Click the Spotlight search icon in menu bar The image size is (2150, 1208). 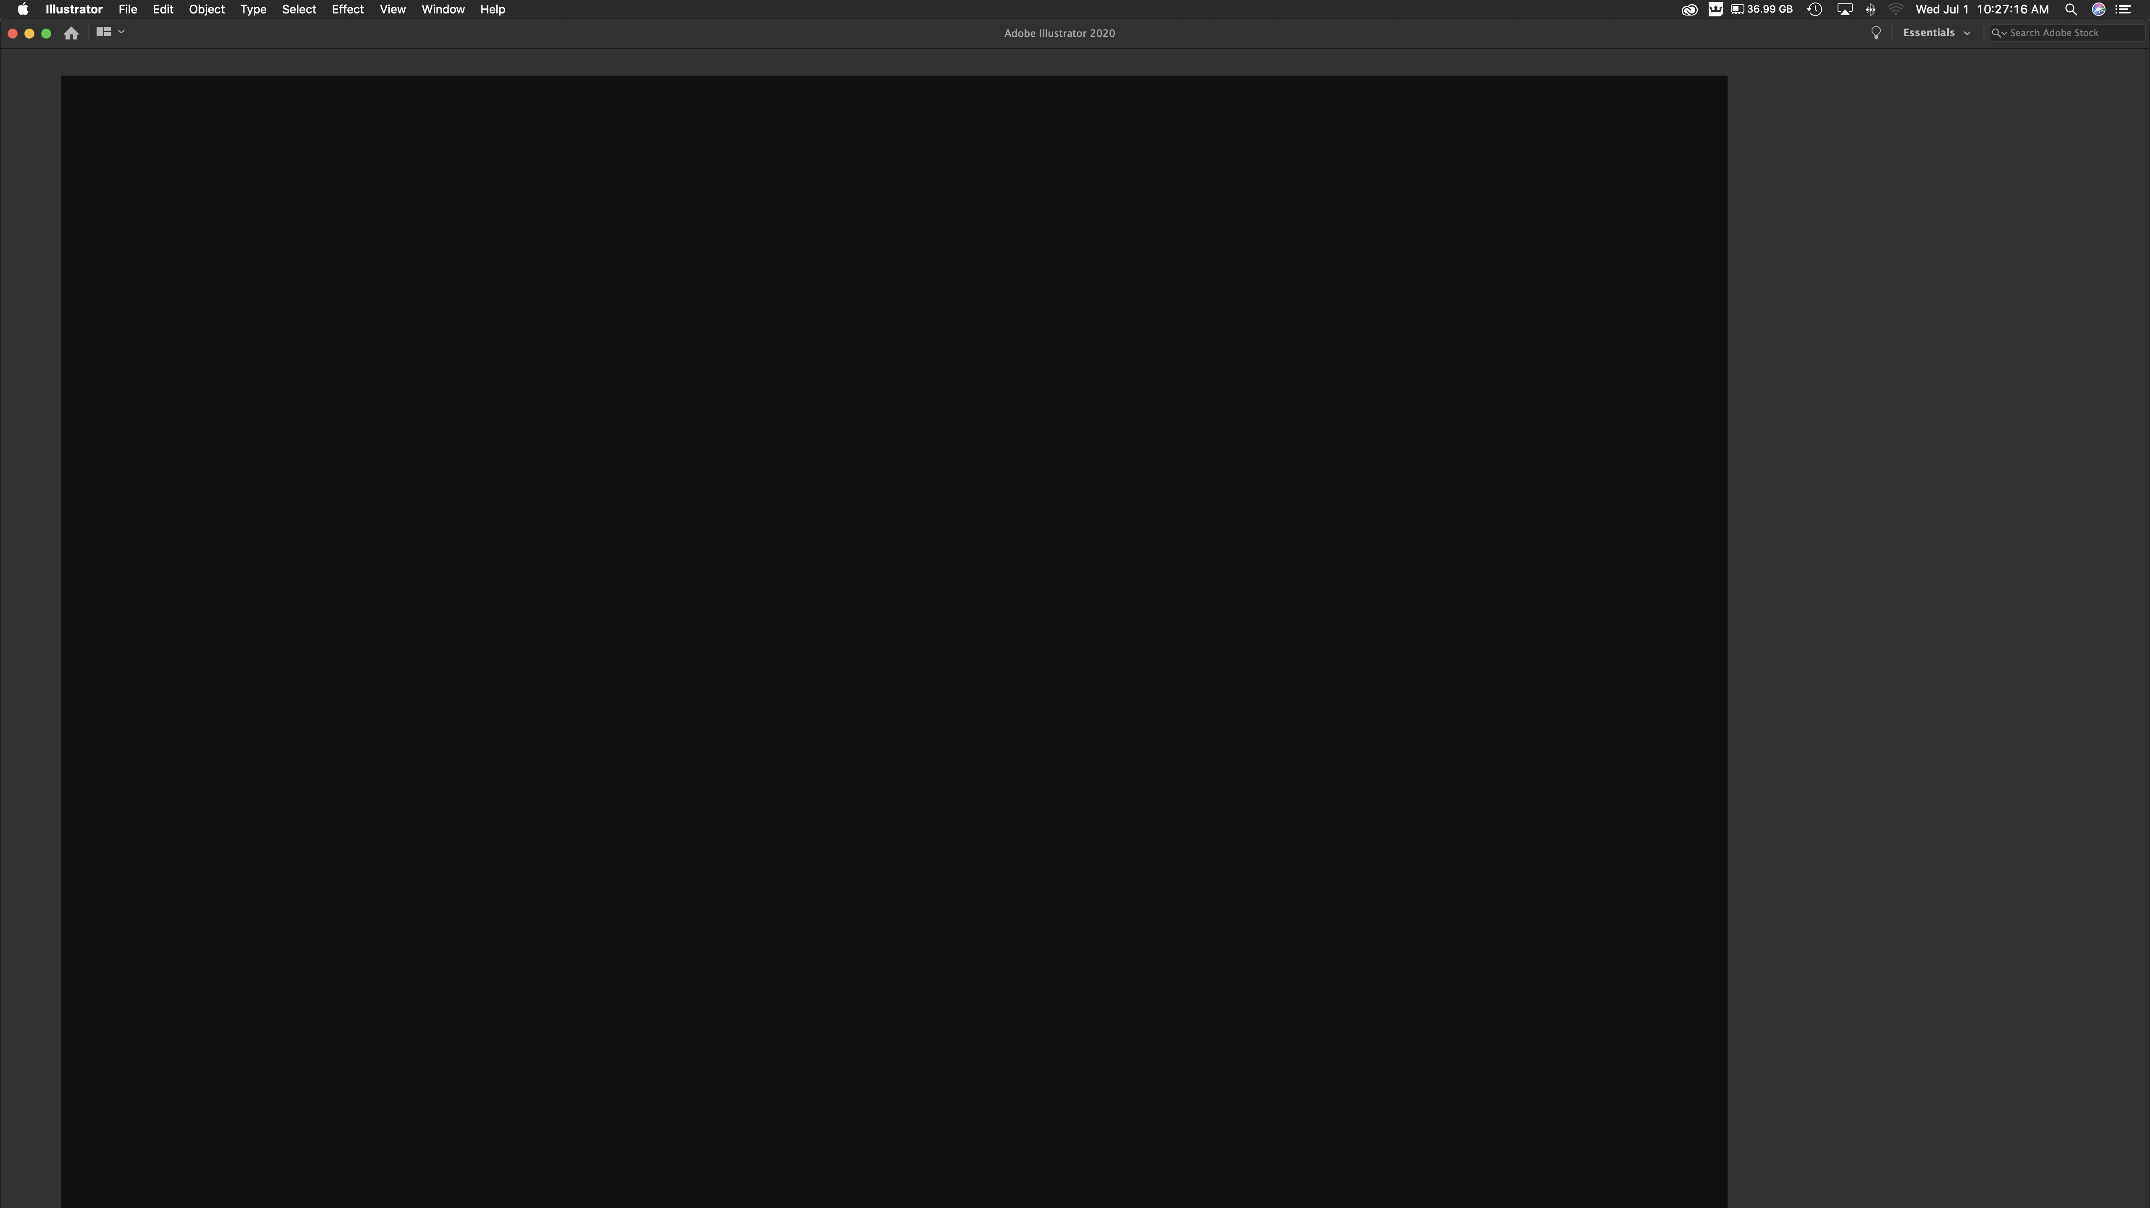coord(2073,11)
